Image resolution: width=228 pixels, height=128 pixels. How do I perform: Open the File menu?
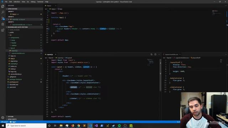coord(6,2)
